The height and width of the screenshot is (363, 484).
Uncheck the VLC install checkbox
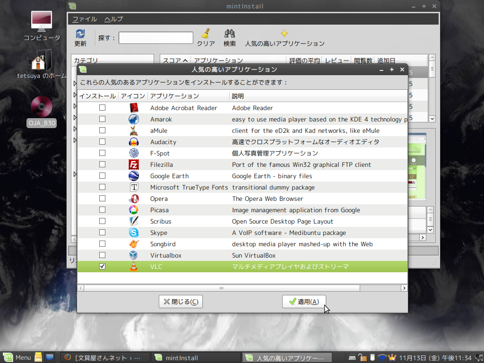click(x=102, y=267)
